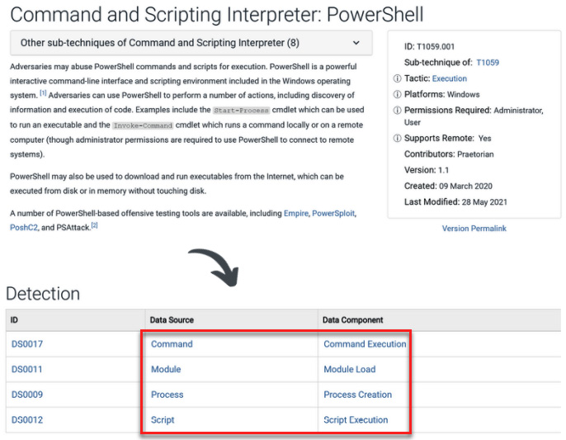Open the Module Load data component

tap(350, 369)
